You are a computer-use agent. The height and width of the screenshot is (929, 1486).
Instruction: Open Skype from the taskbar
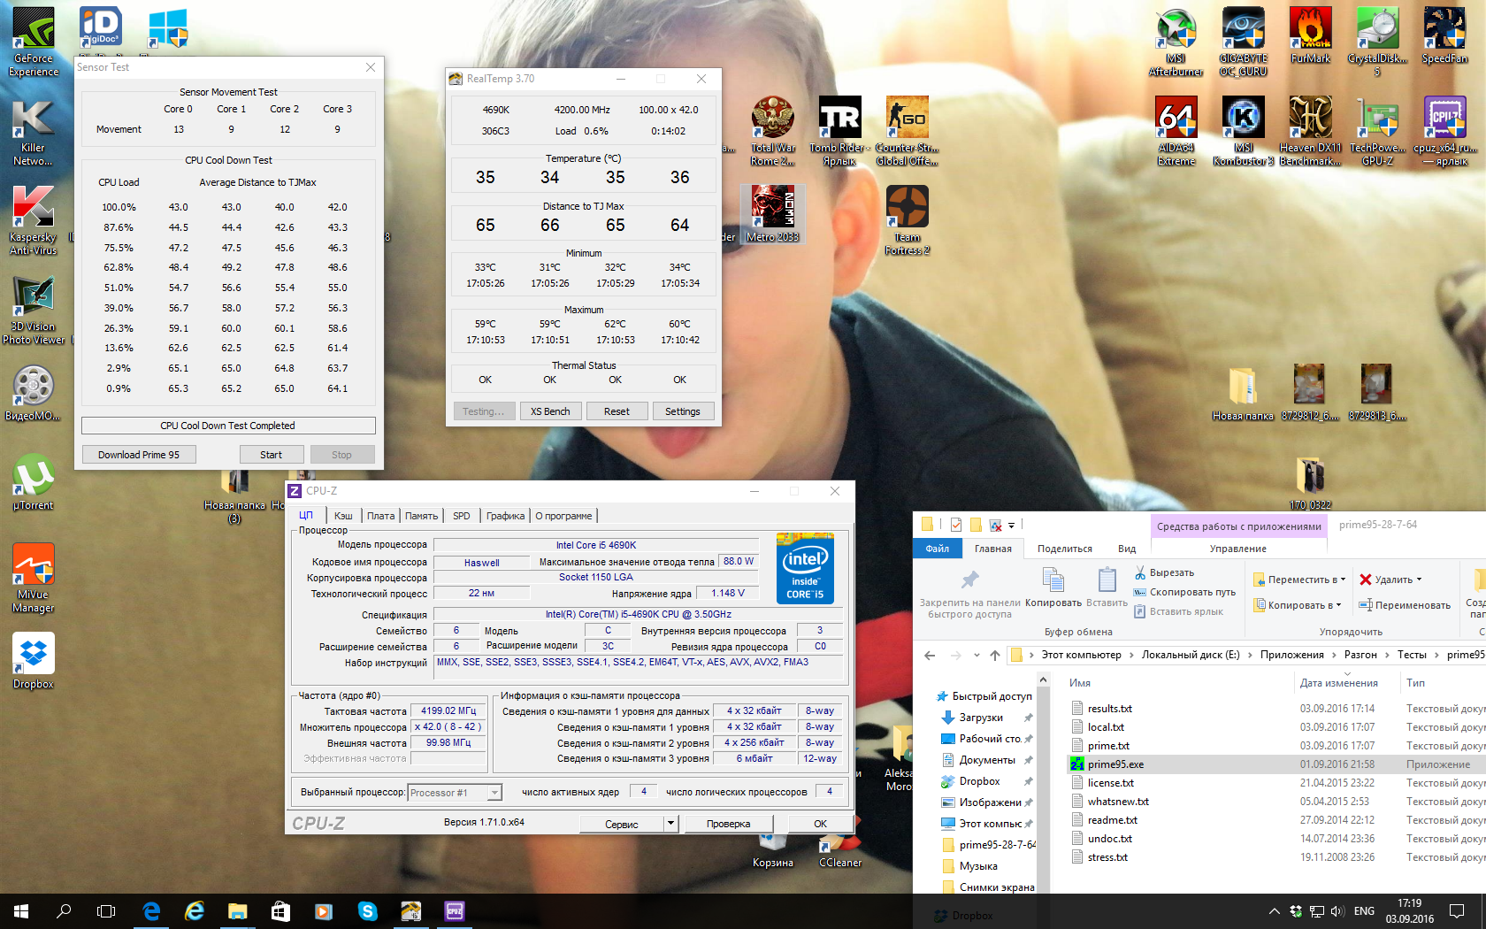pos(368,911)
